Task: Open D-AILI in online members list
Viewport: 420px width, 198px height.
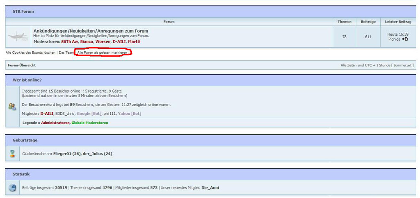Action: tap(47, 114)
